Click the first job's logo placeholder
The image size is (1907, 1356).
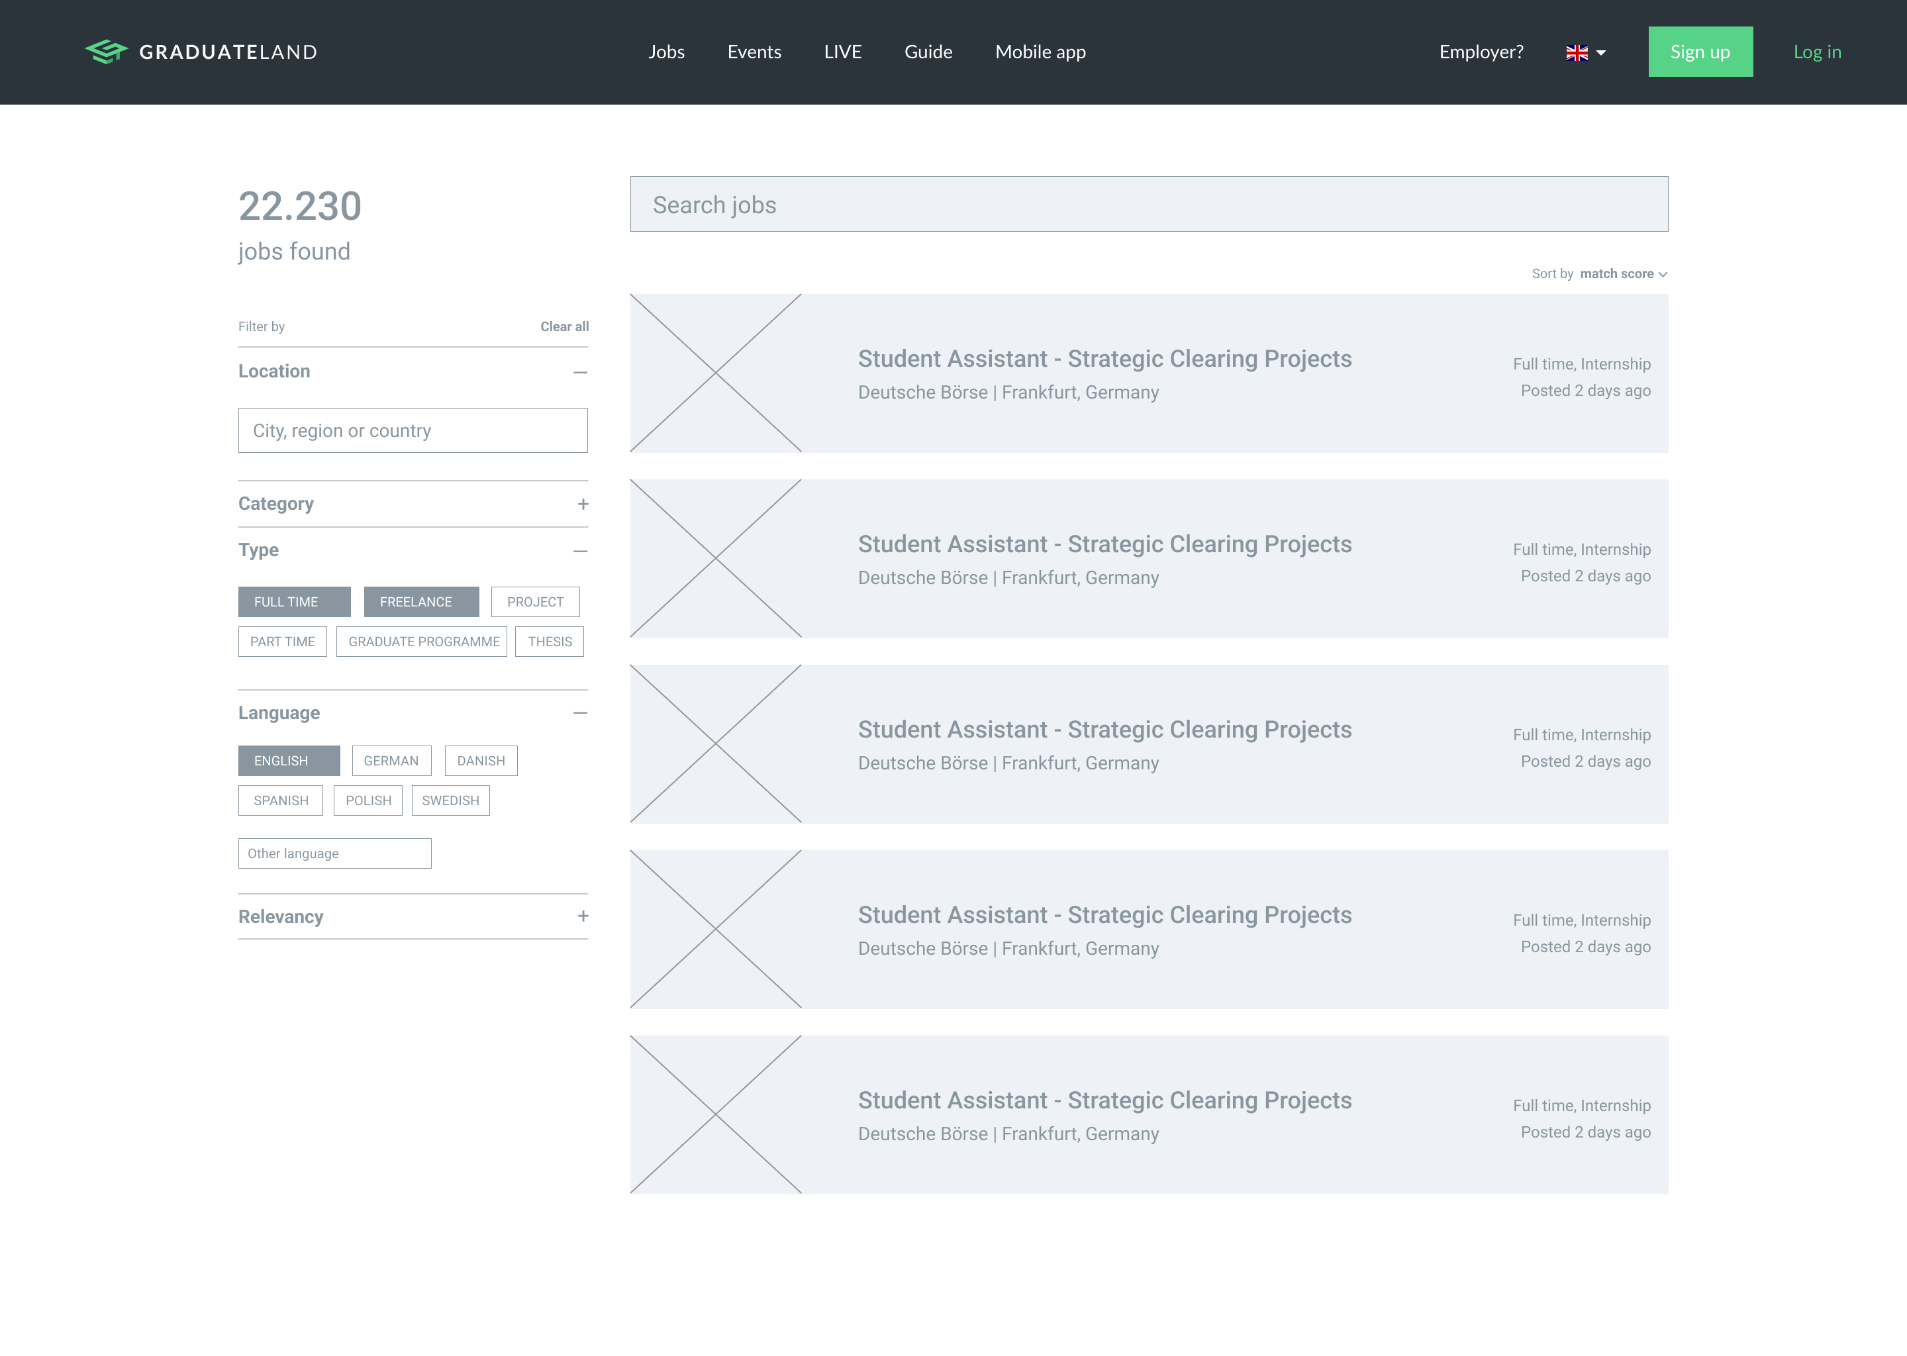pos(716,373)
